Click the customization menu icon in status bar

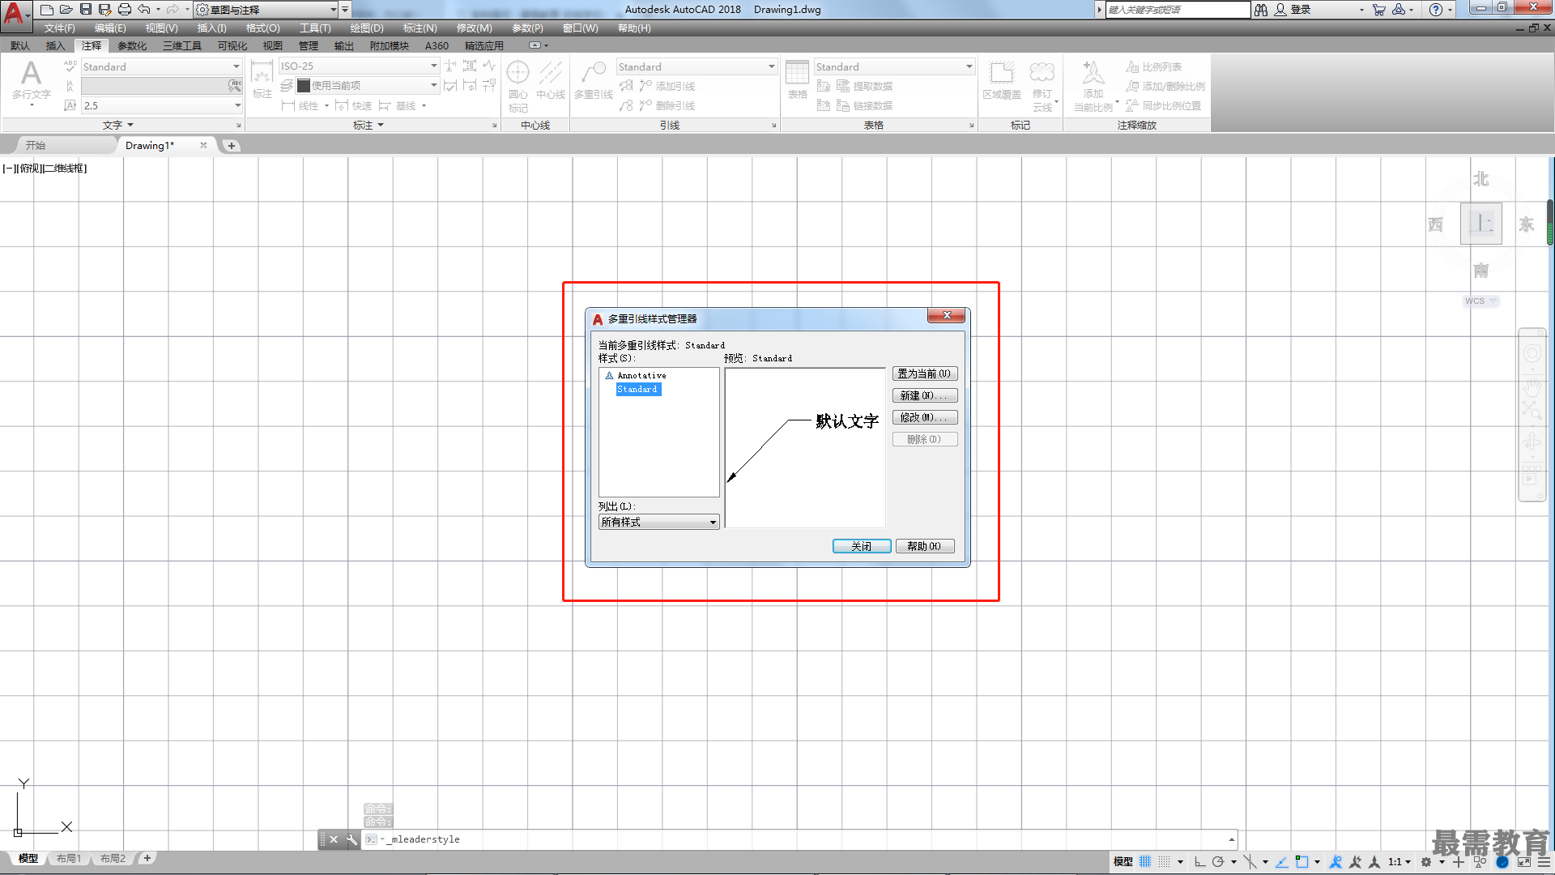[1544, 862]
